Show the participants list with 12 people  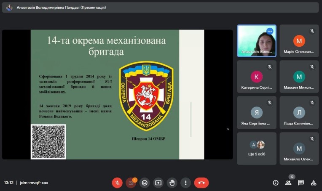pos(288,183)
